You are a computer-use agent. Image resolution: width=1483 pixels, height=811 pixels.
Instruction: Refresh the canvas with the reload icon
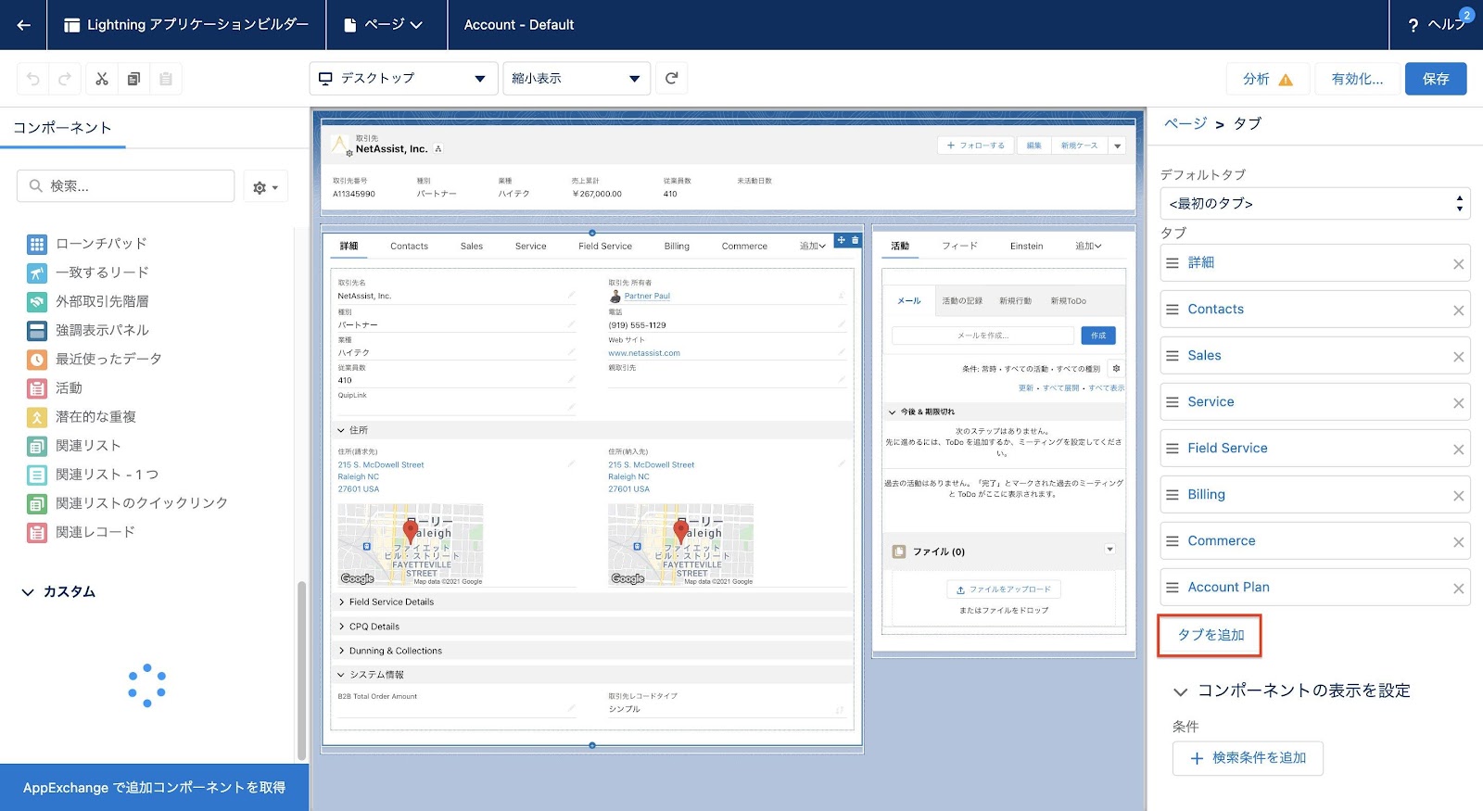[x=672, y=79]
